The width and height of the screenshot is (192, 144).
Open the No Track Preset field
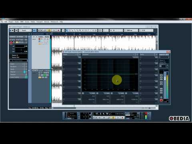(18, 60)
